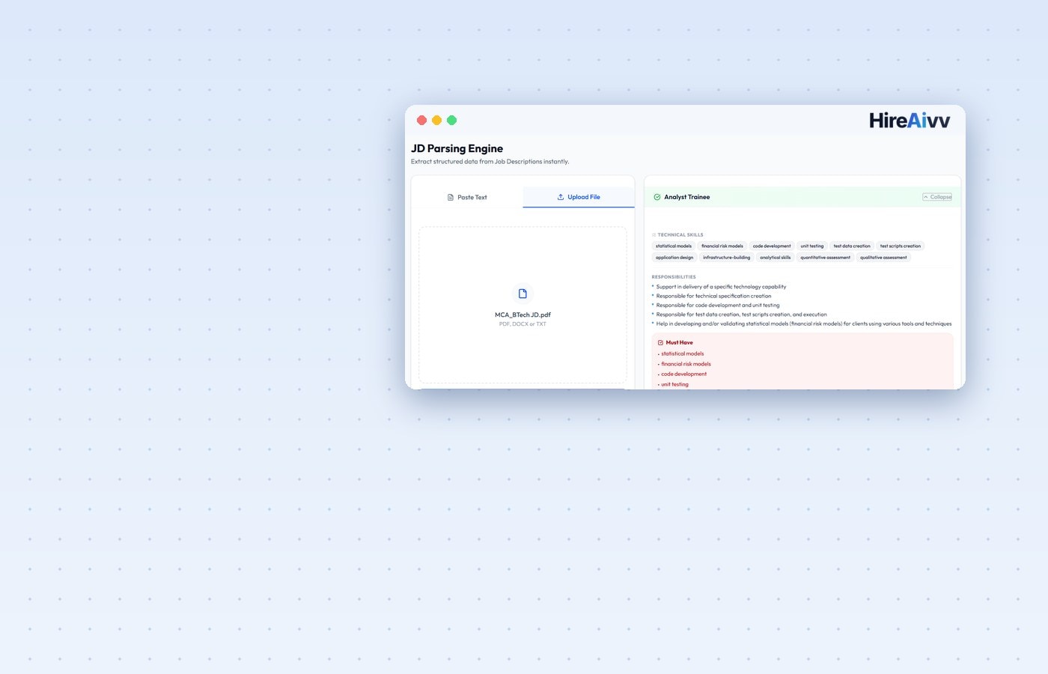Click the 'Analyst Trainee' job title
This screenshot has width=1048, height=674.
click(x=687, y=197)
